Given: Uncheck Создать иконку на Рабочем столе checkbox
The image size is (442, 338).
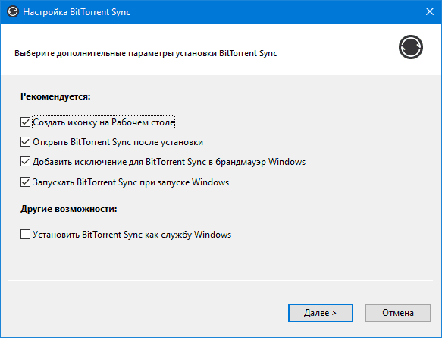Looking at the screenshot, I should click(x=25, y=122).
